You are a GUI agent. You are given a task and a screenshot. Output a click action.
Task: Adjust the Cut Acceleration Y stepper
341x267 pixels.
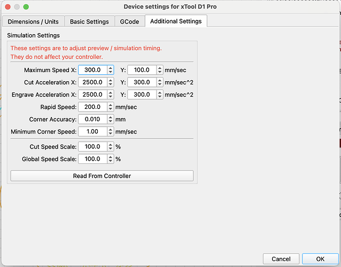(160, 82)
